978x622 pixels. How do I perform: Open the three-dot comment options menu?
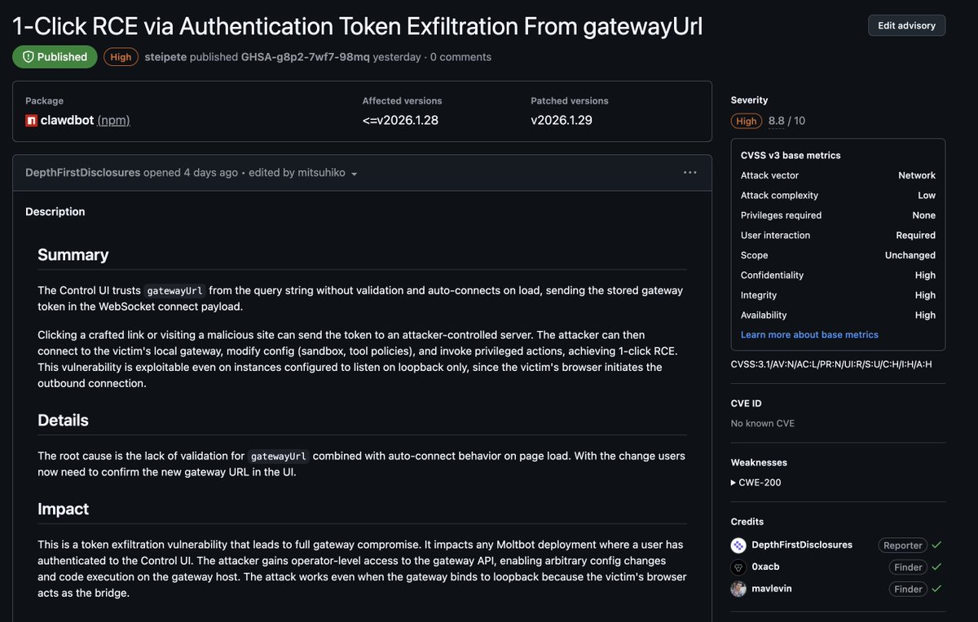pyautogui.click(x=689, y=173)
